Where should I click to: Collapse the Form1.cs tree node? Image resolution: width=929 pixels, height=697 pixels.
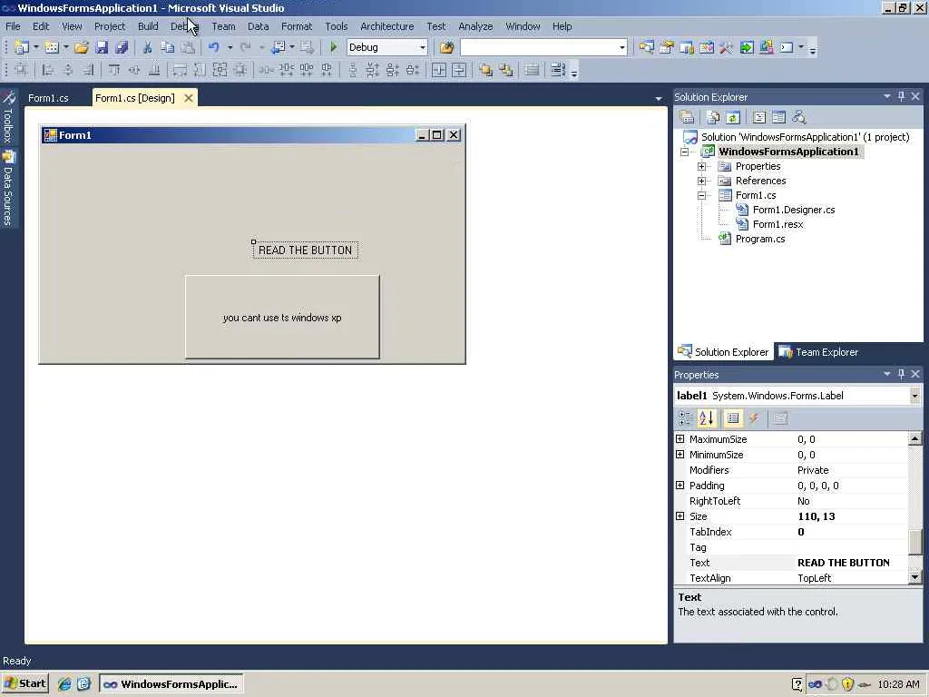click(x=701, y=196)
